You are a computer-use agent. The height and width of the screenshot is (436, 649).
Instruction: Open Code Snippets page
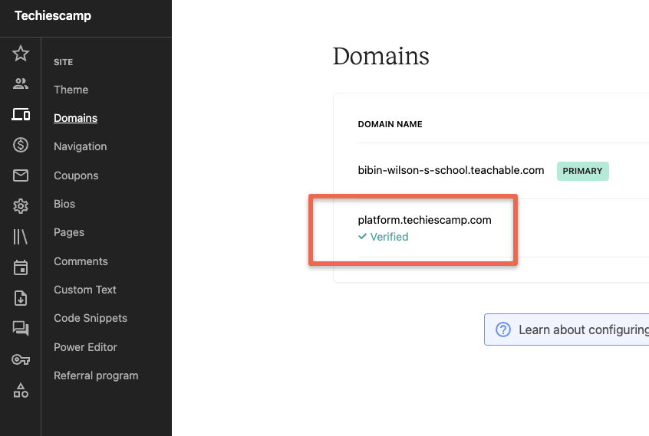click(91, 318)
